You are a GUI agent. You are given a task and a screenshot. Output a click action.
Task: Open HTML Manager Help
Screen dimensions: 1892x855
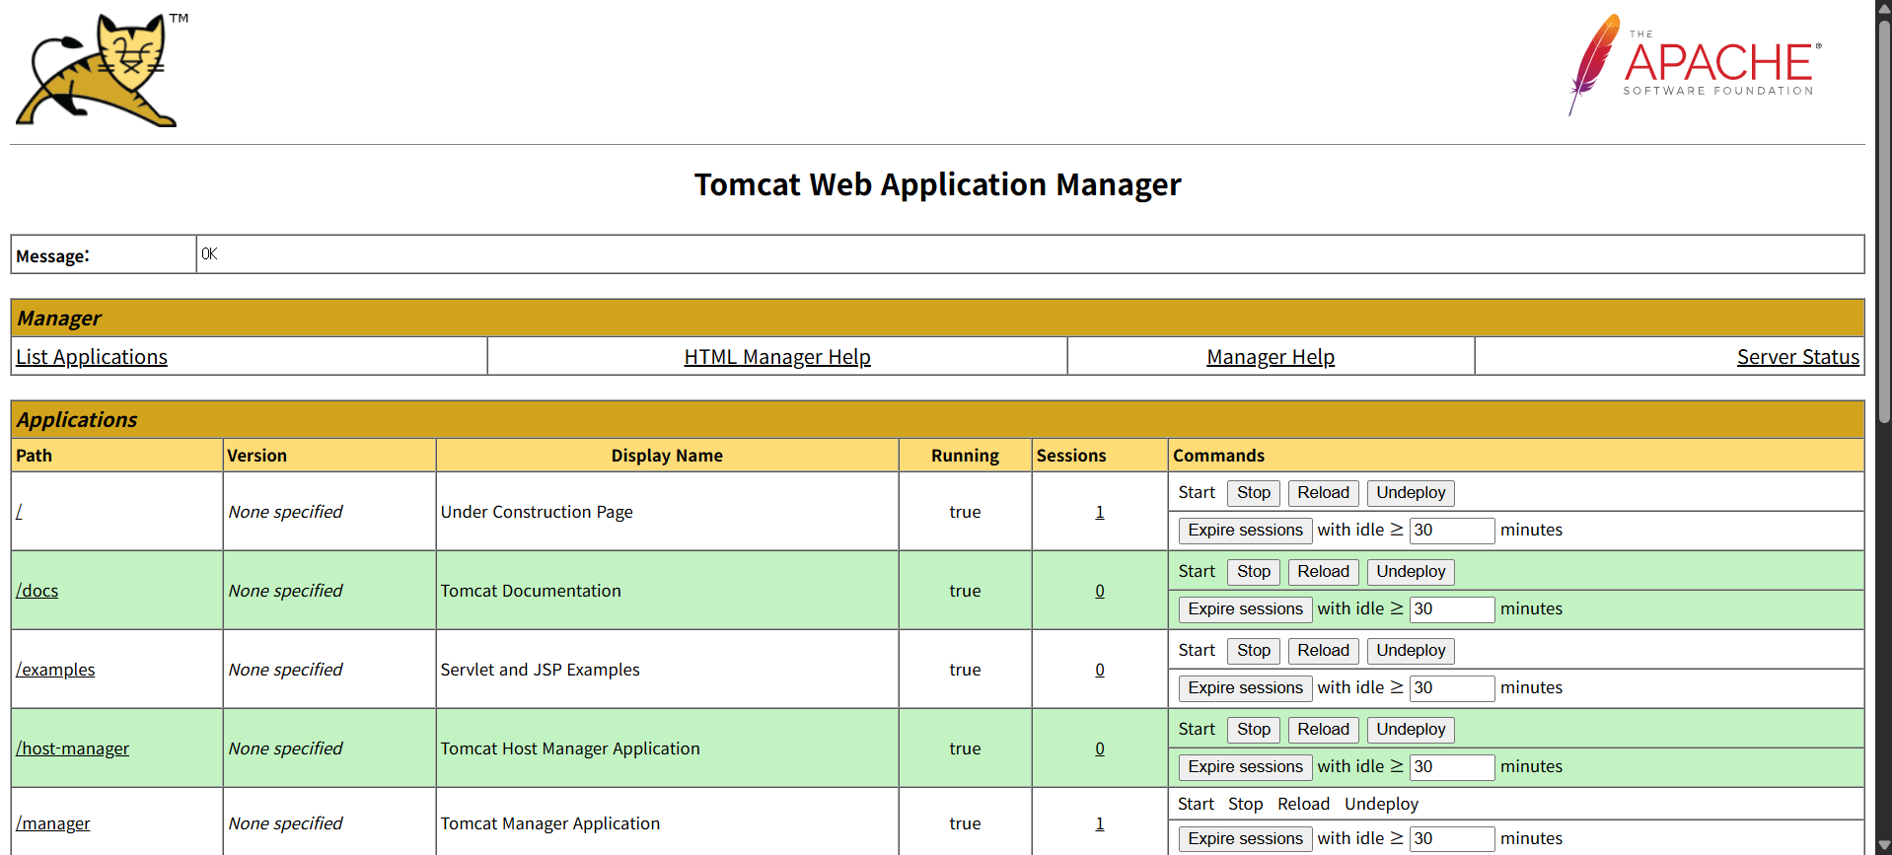coord(777,357)
